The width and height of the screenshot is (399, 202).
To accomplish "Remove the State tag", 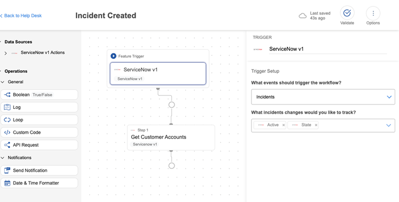I will [x=316, y=125].
